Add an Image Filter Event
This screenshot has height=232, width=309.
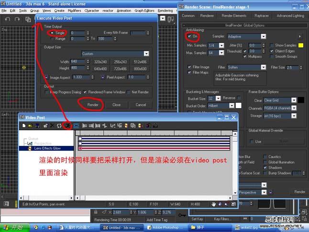point(126,126)
